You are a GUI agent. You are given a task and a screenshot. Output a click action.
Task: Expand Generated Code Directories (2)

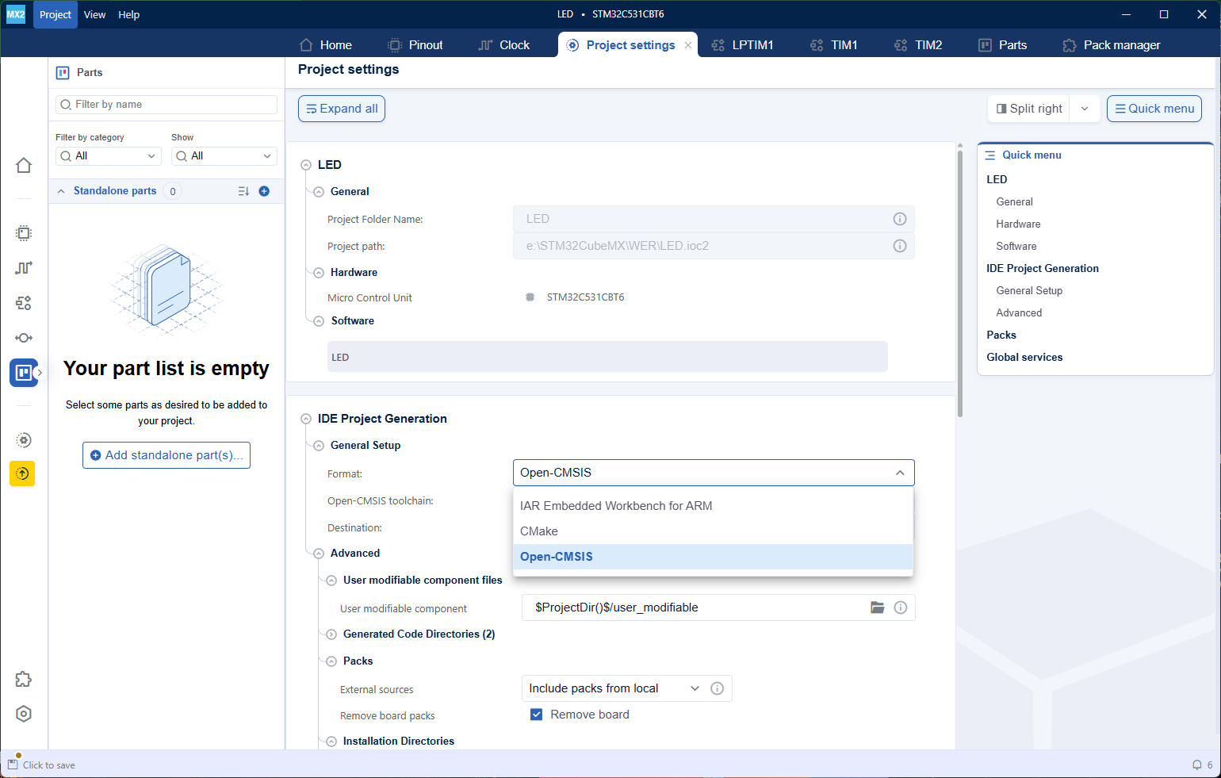pos(331,634)
